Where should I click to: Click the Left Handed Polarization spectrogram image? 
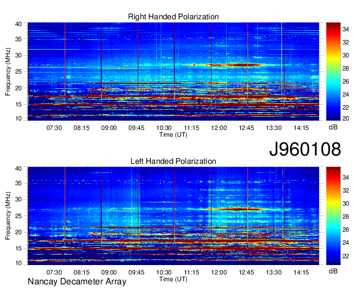(x=173, y=216)
